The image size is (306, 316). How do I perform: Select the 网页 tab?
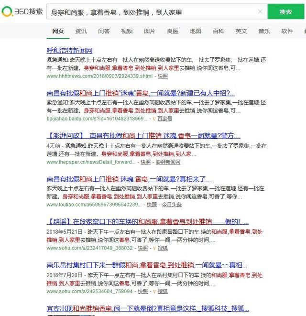[58, 31]
